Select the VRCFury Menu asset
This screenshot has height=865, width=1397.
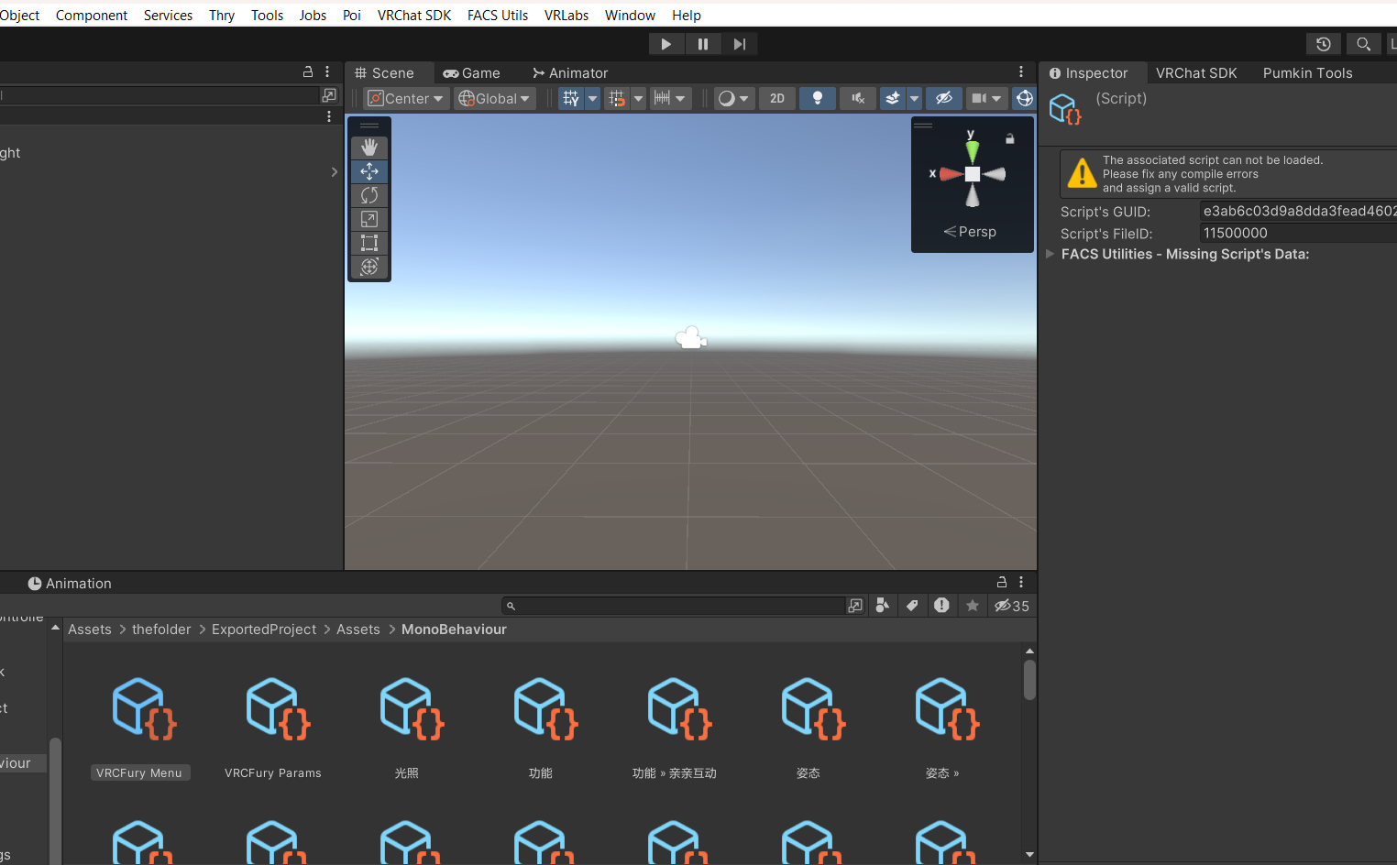140,727
